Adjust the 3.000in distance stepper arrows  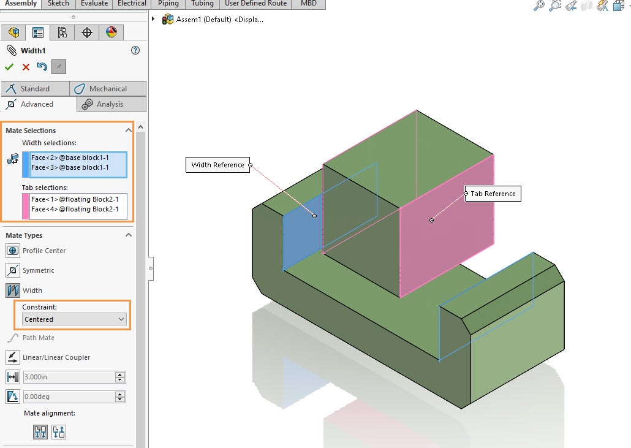[120, 377]
